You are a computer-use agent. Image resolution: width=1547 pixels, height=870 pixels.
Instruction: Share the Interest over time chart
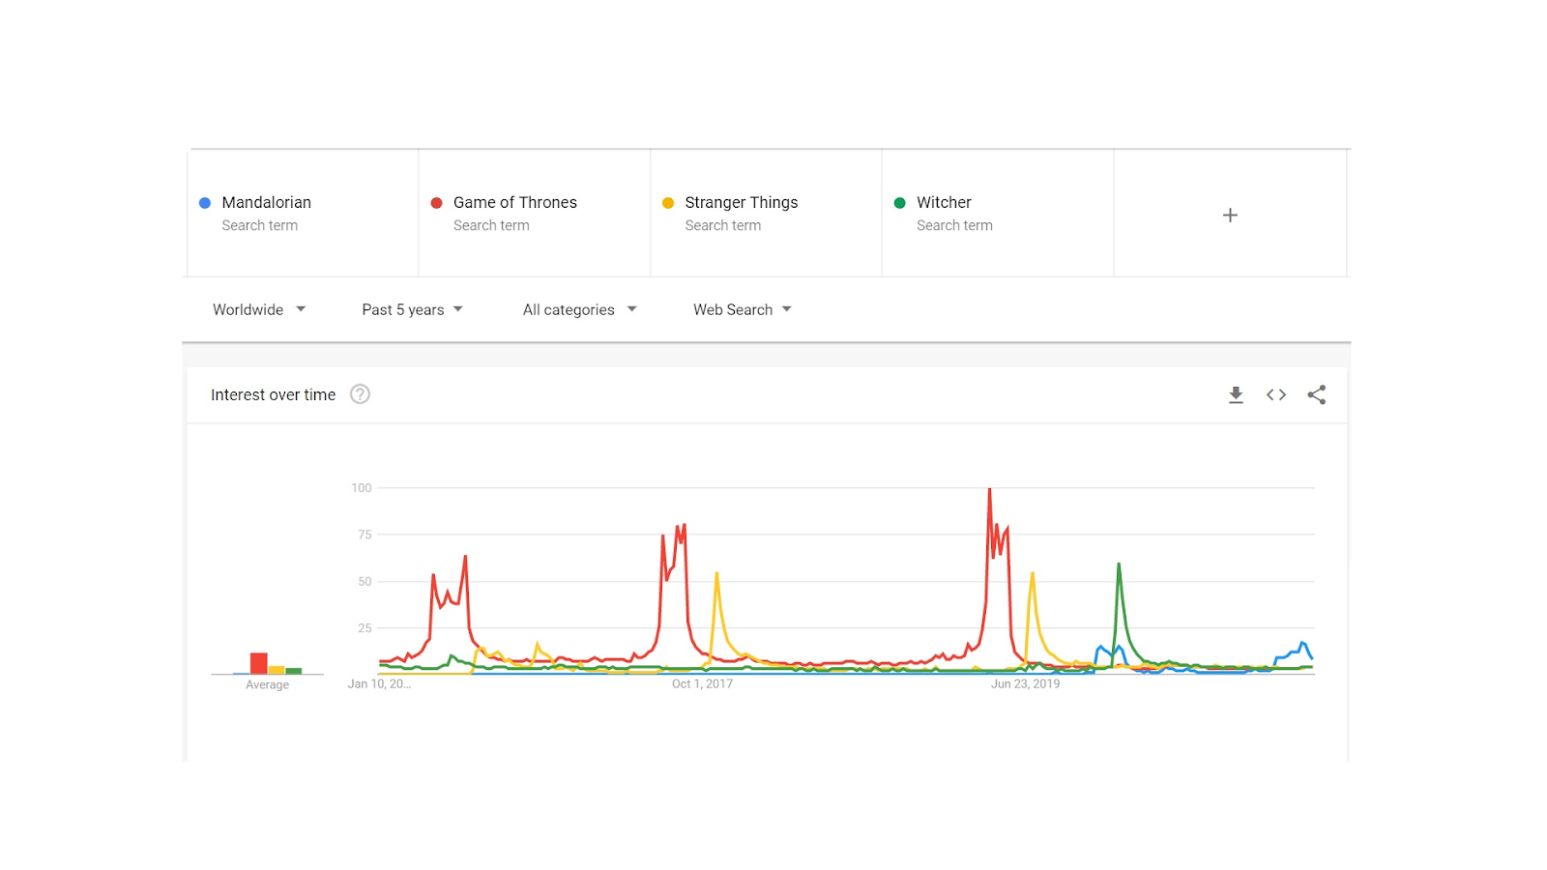coord(1317,394)
